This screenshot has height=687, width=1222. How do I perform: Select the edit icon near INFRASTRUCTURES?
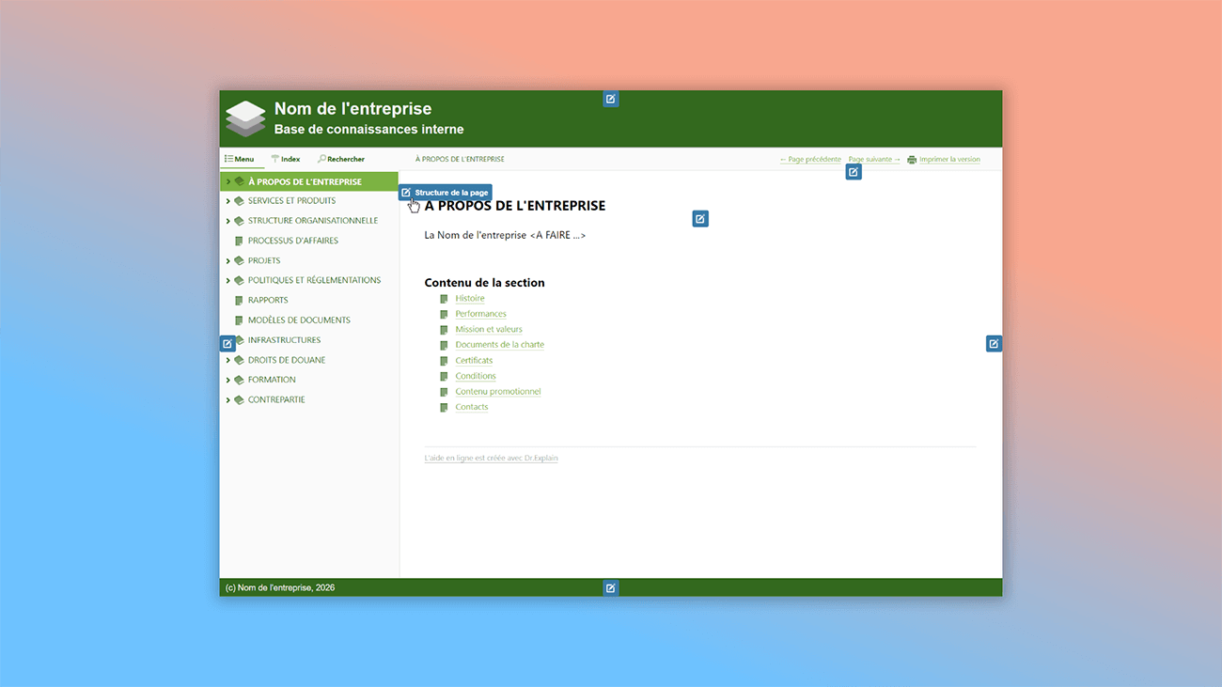tap(227, 343)
